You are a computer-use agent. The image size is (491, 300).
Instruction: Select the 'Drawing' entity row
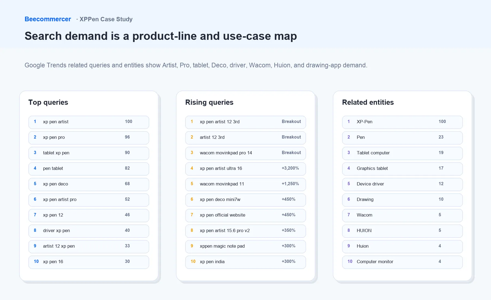(x=402, y=200)
